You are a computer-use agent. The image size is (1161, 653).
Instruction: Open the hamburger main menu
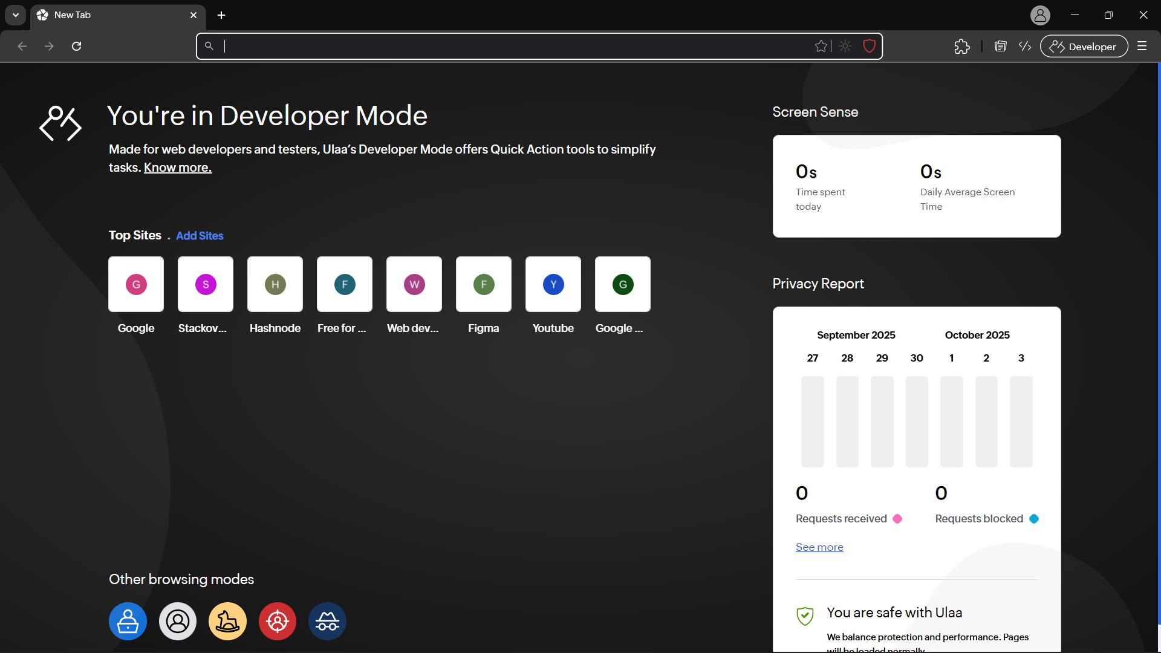[1142, 47]
